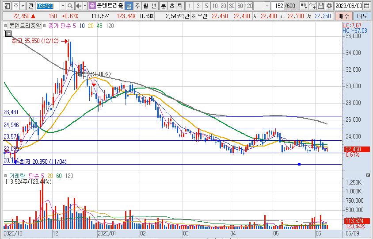Screen dimensions: 373x239
Task: Select the 5-day moving average legend
Action: click(74, 26)
